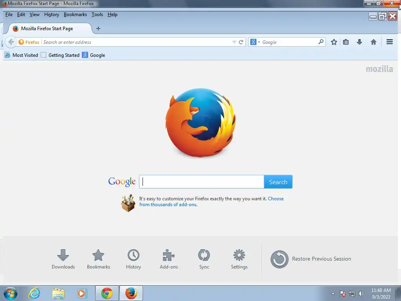The height and width of the screenshot is (301, 401).
Task: Open Google bookmark in bookmarks toolbar
Action: pos(94,55)
